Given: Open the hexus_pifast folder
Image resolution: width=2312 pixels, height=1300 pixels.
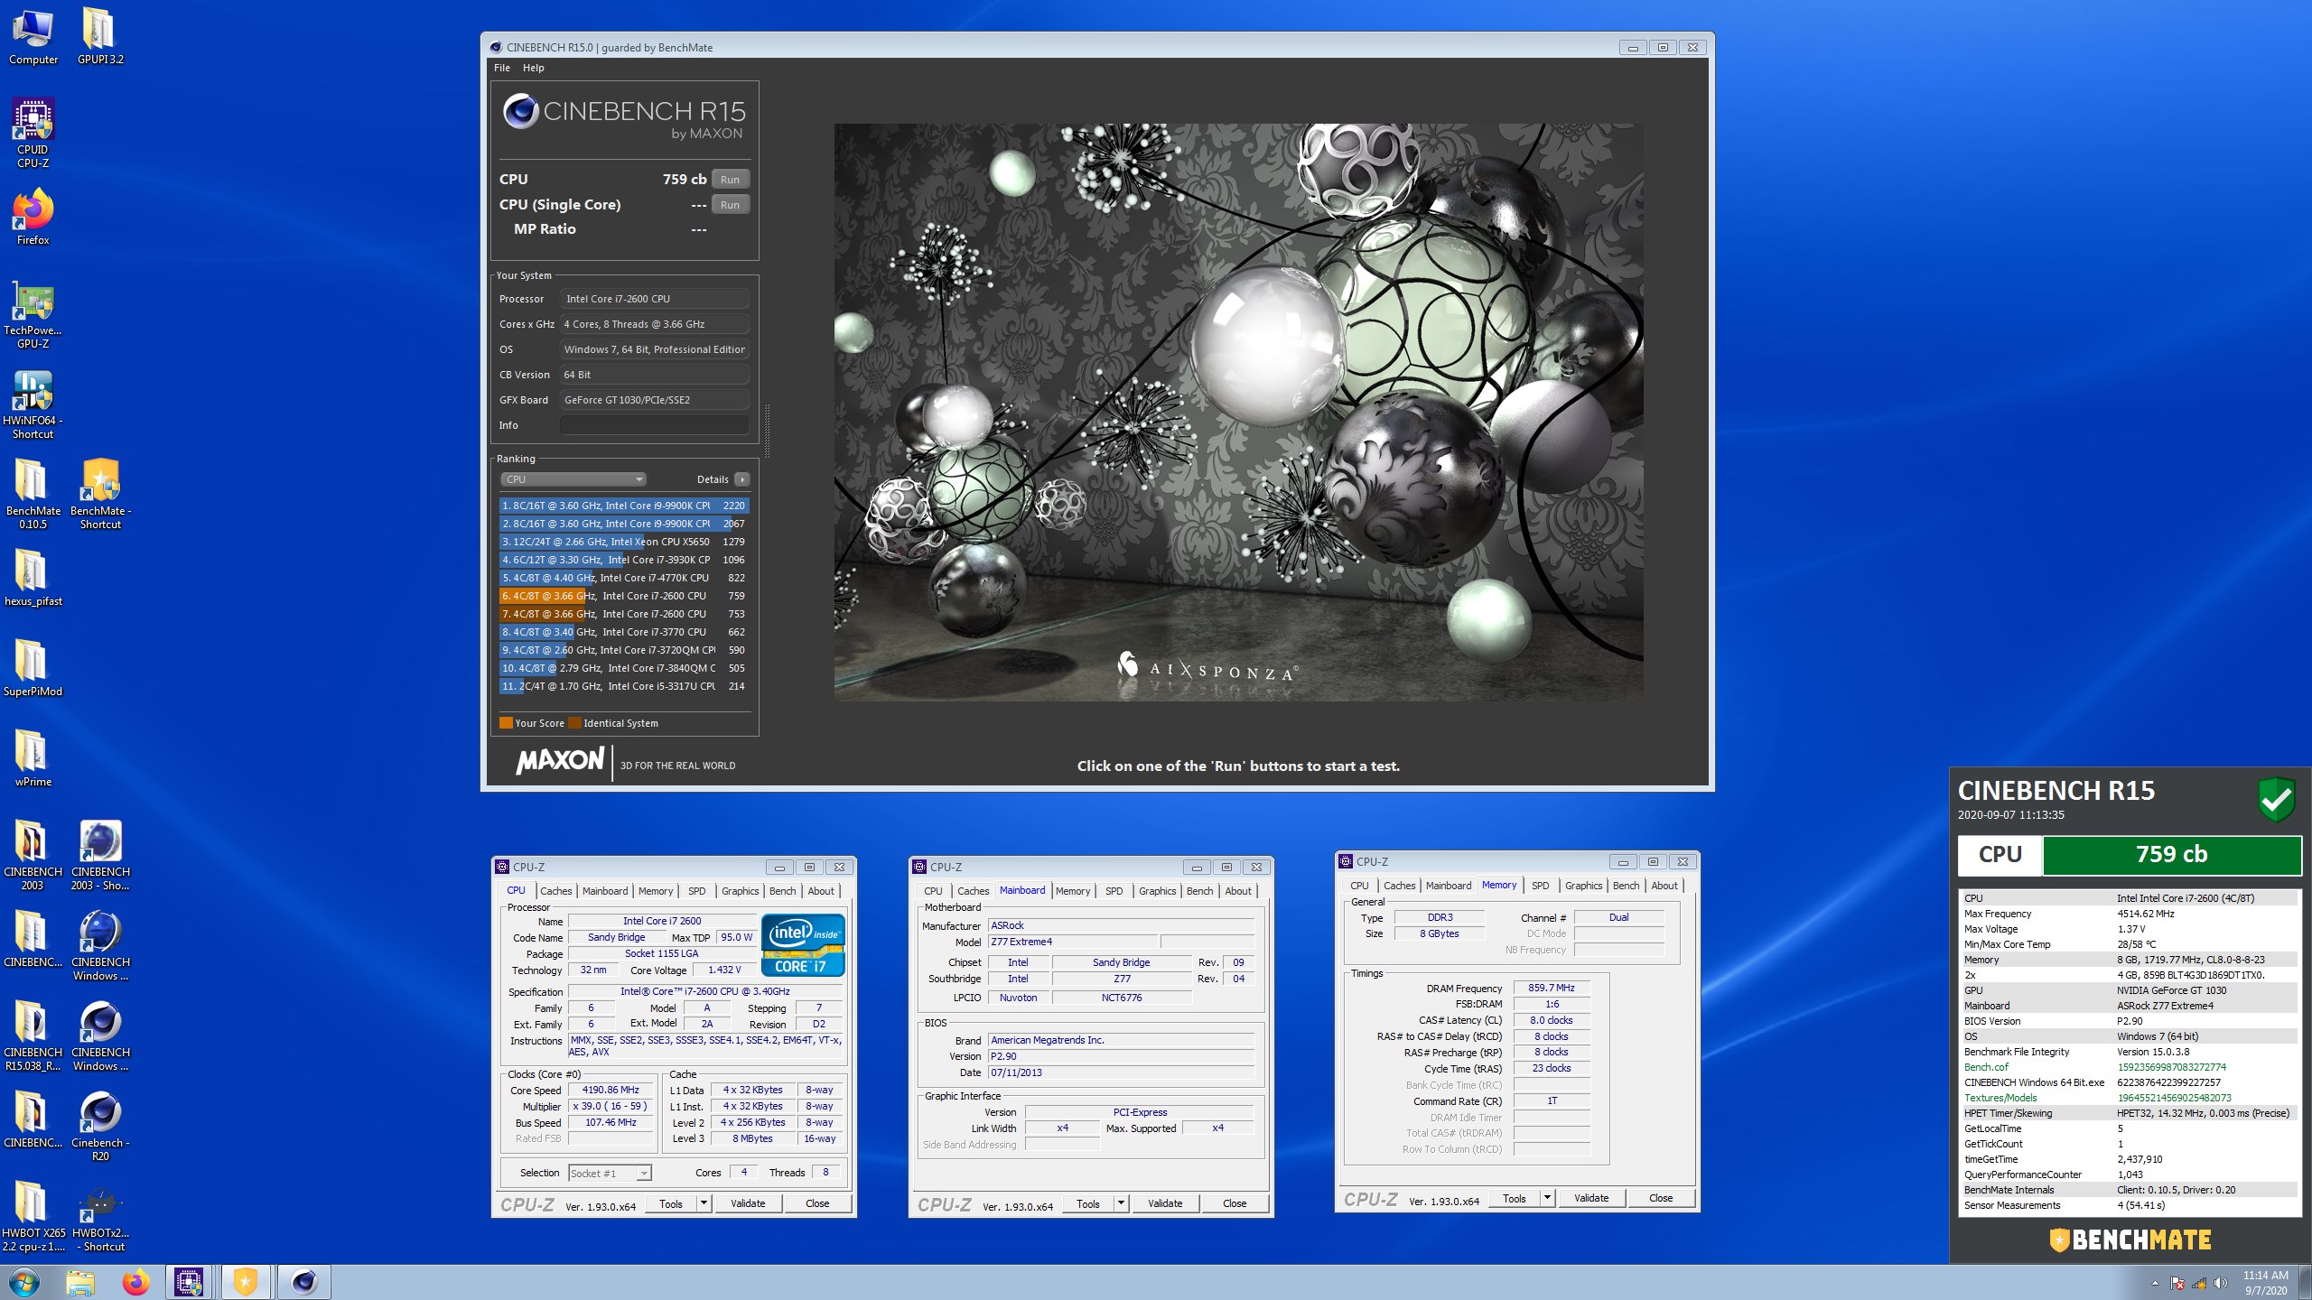Looking at the screenshot, I should coord(33,578).
